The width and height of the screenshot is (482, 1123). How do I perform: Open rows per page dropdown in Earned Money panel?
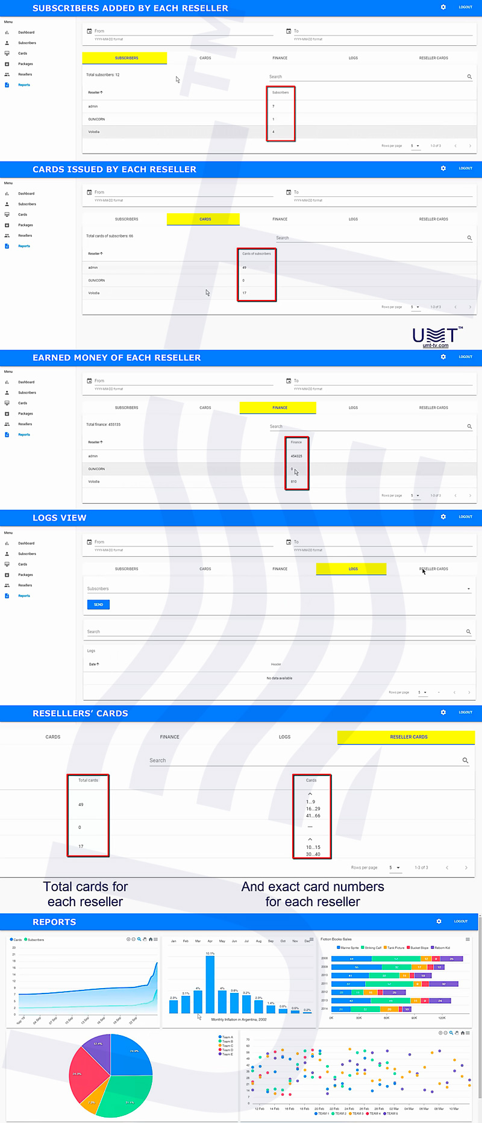coord(415,495)
